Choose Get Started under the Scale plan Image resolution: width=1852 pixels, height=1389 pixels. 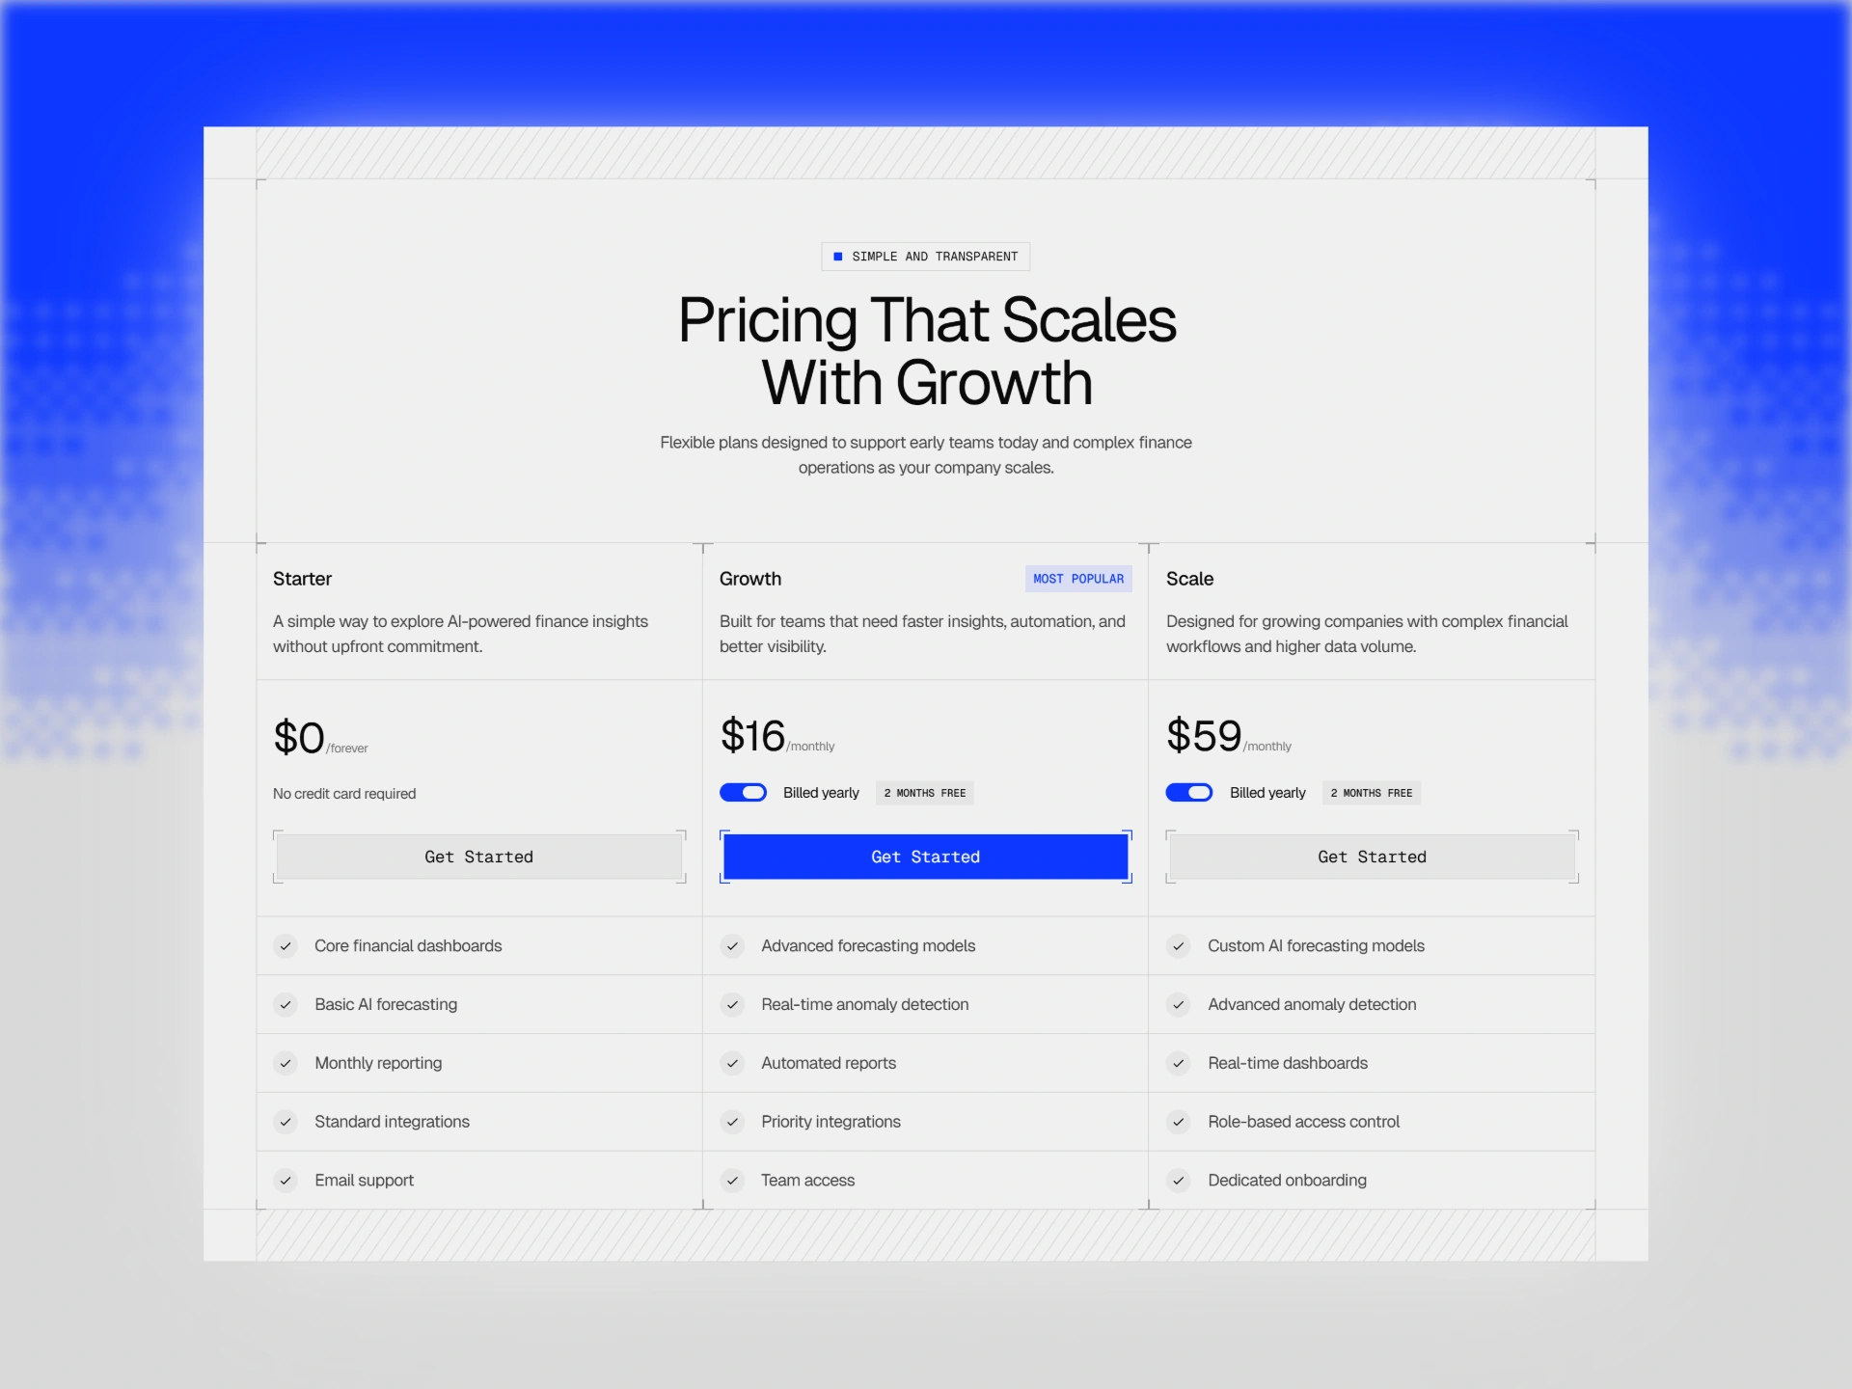(x=1372, y=857)
